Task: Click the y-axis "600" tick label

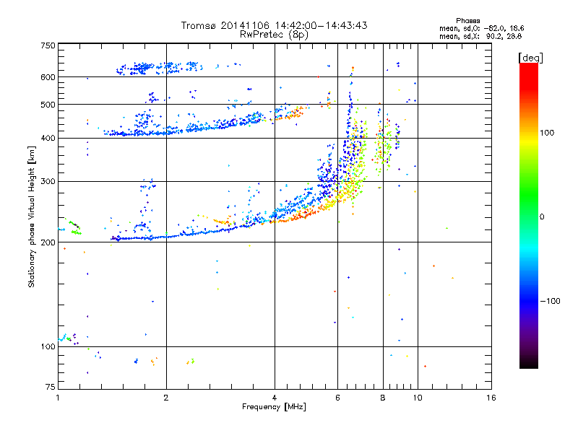Action: tap(48, 77)
